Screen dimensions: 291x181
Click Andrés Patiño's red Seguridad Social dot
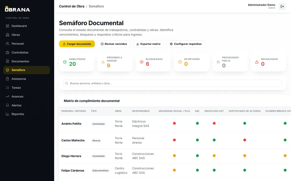pos(174,123)
